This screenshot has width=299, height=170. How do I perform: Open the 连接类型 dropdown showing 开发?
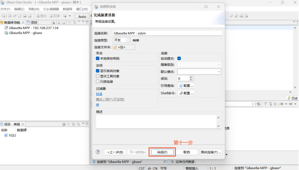tap(122, 40)
